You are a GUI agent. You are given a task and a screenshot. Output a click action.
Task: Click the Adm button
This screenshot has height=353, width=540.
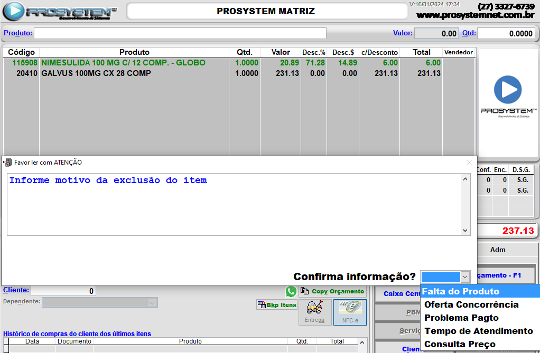click(498, 250)
